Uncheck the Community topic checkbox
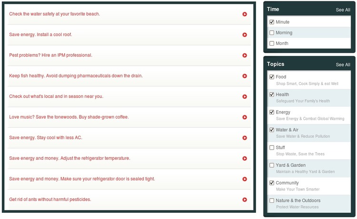 tap(272, 183)
